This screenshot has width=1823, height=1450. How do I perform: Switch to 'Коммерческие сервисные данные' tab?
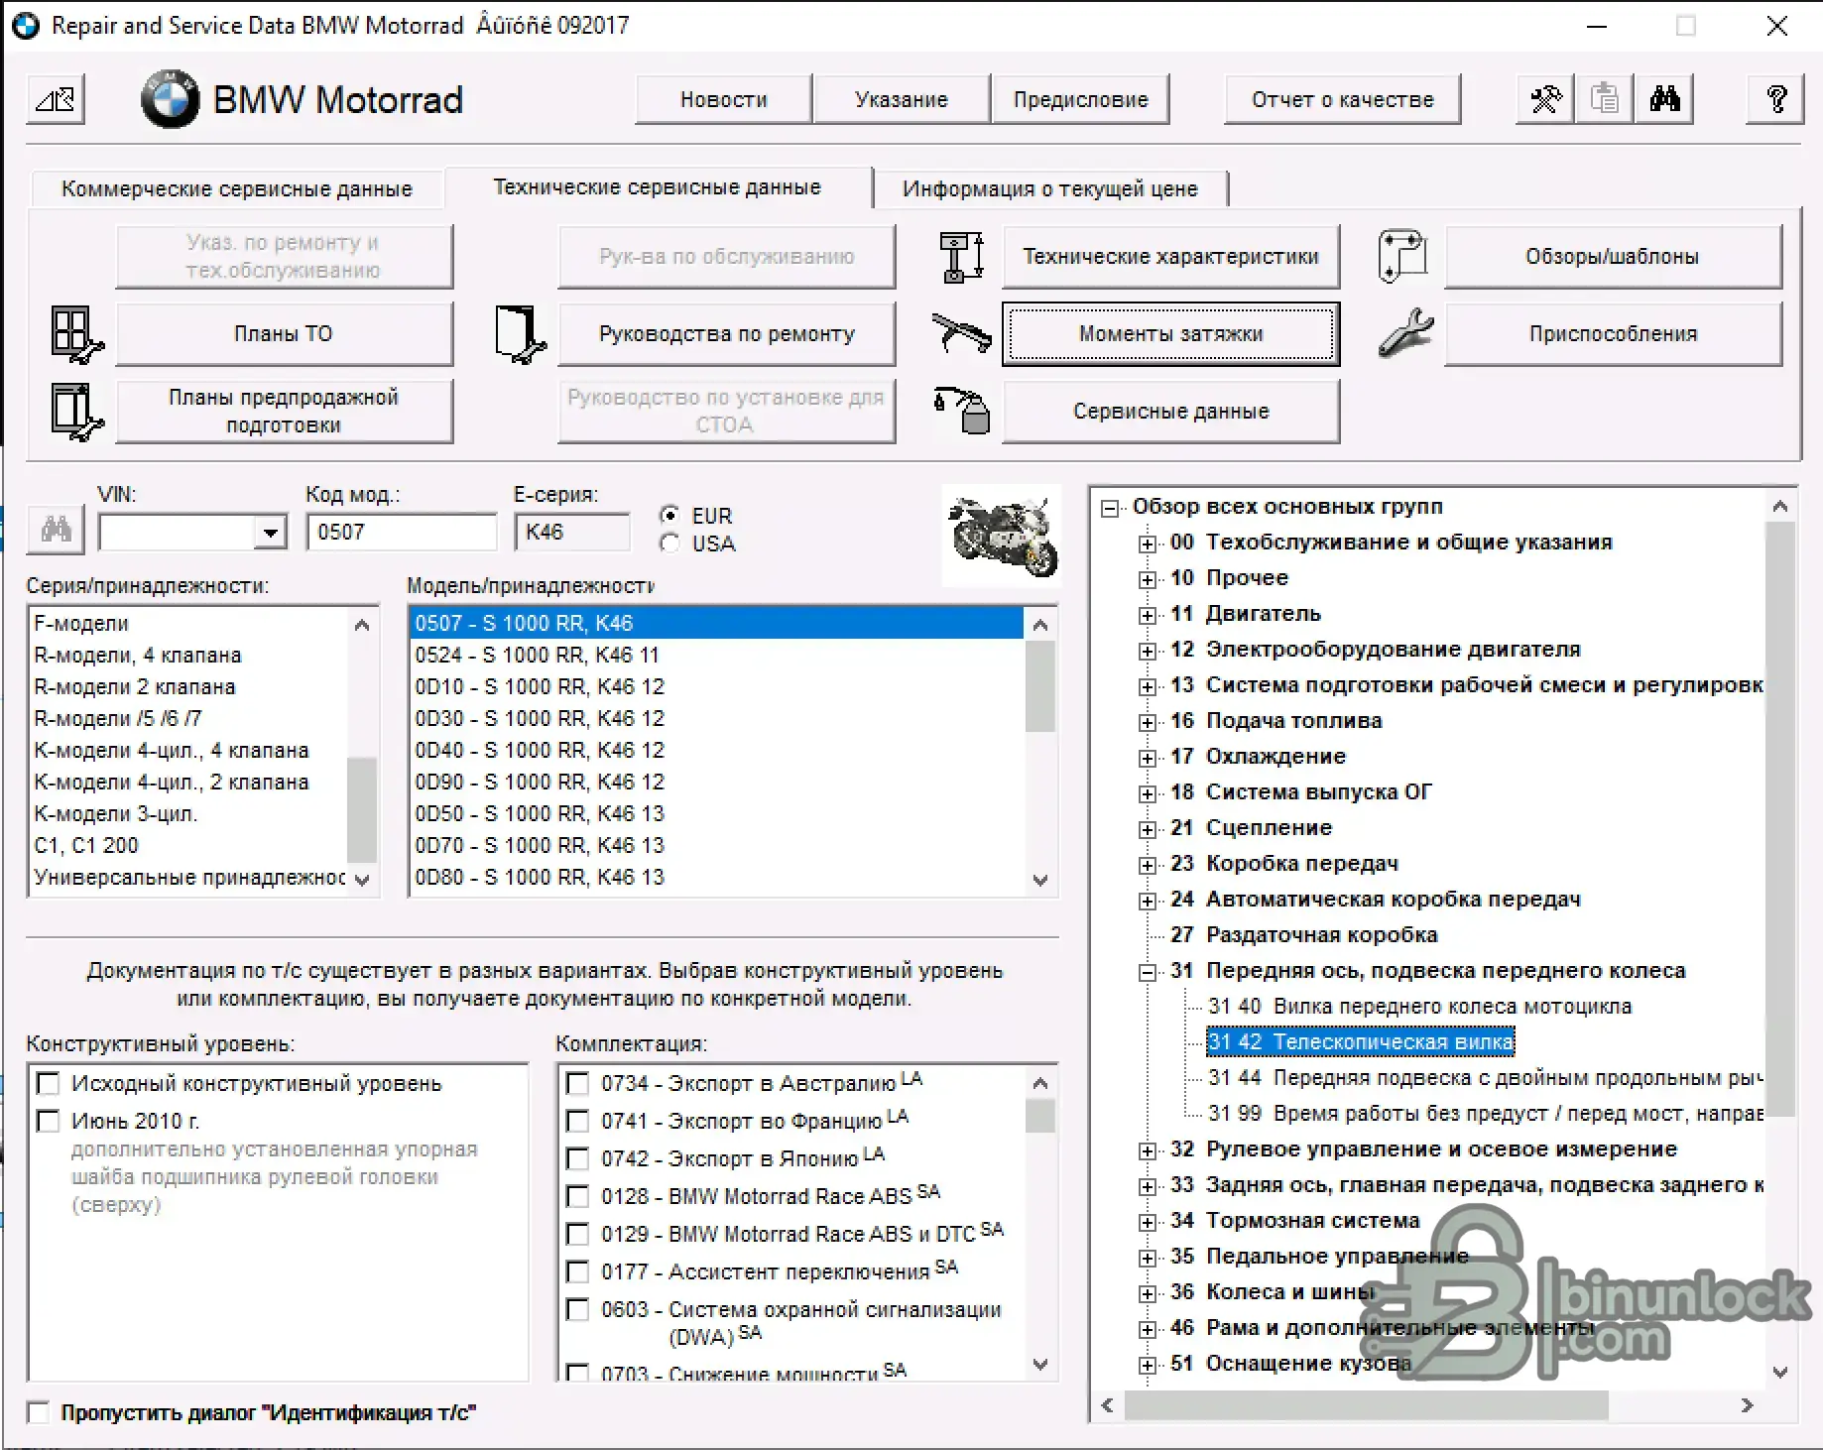[237, 188]
